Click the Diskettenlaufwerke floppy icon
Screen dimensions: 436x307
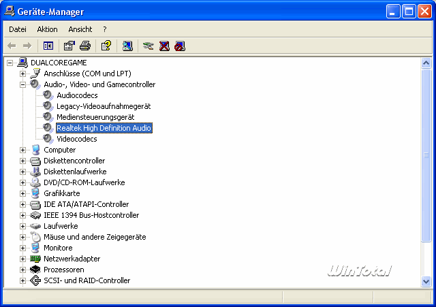pyautogui.click(x=35, y=172)
